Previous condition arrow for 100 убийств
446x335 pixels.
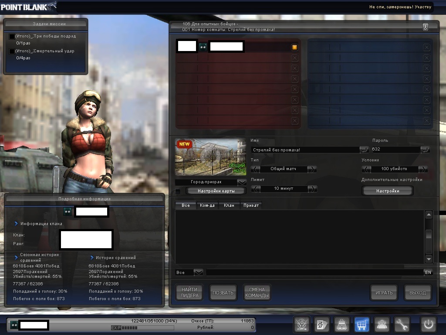(366, 169)
